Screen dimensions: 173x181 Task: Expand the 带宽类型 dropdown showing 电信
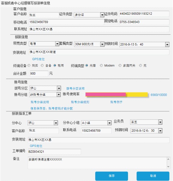tap(44, 44)
